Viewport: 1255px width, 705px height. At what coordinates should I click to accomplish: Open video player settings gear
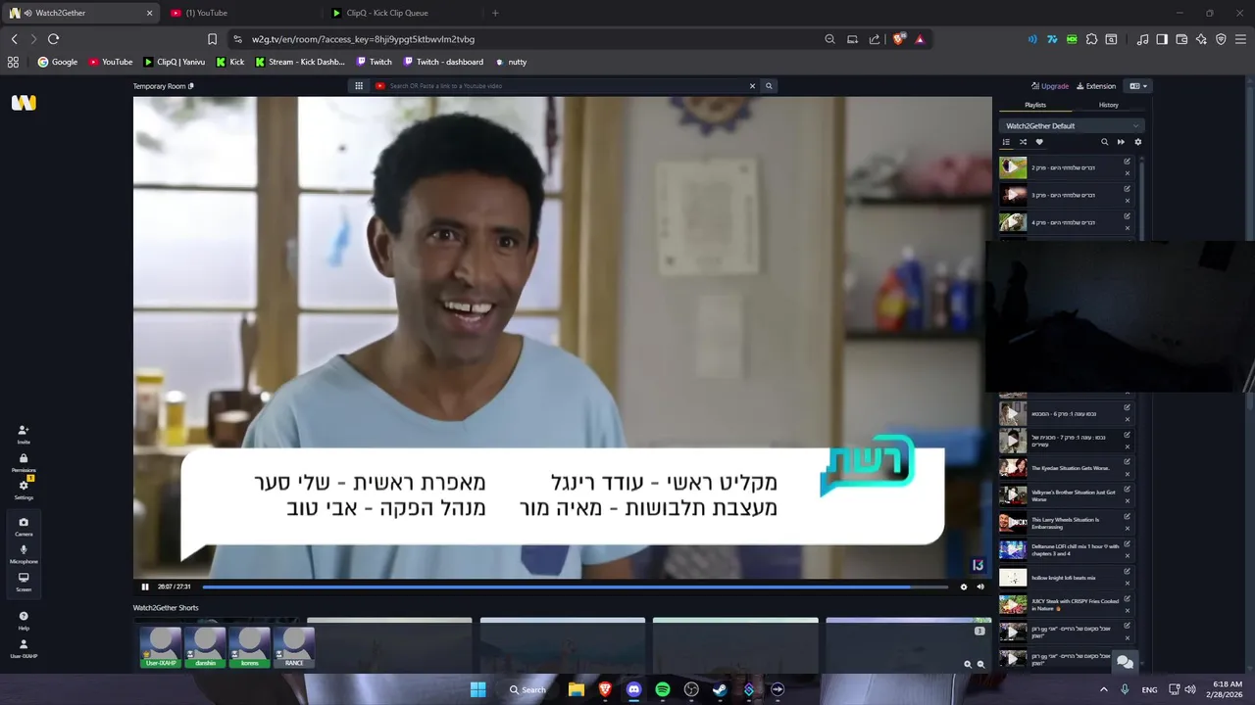[963, 587]
